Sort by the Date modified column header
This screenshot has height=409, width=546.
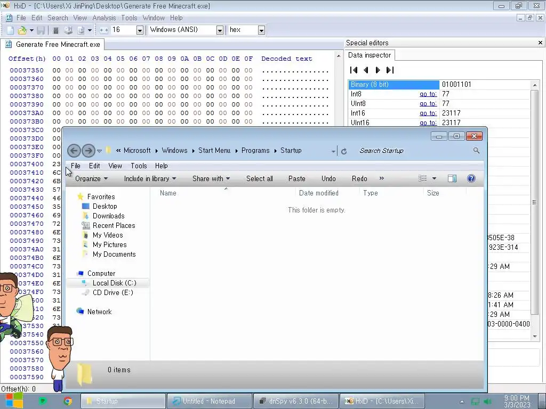coord(319,193)
